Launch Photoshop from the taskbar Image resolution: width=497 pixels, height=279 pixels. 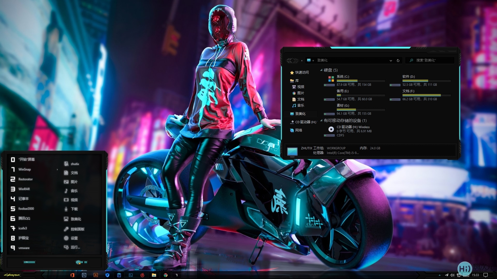[84, 275]
